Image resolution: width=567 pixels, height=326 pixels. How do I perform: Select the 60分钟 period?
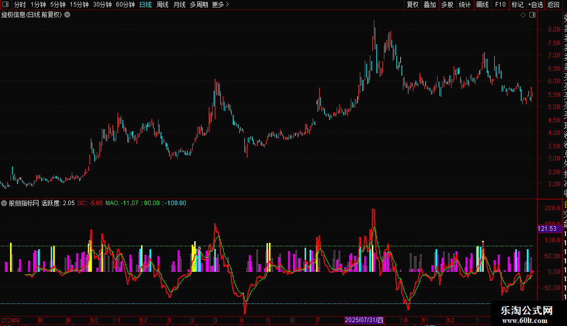tap(125, 5)
